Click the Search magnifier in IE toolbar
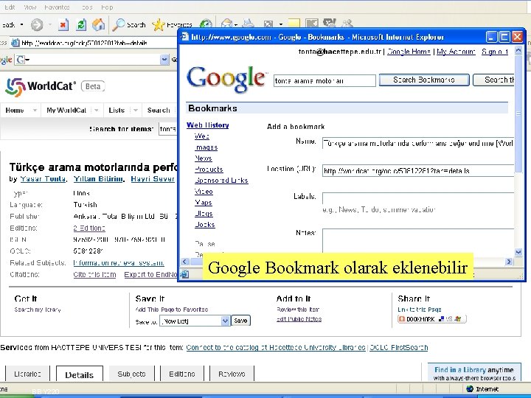Screen dimensions: 531x398 128,25
